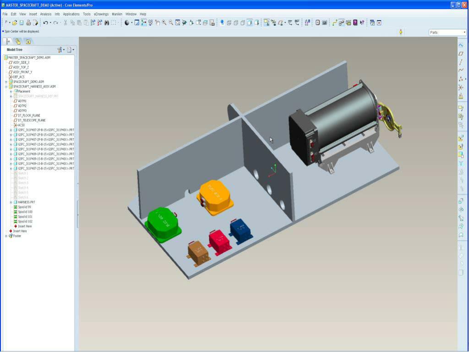Select Spoolid 100 in model tree
This screenshot has height=352, width=469.
(25, 212)
